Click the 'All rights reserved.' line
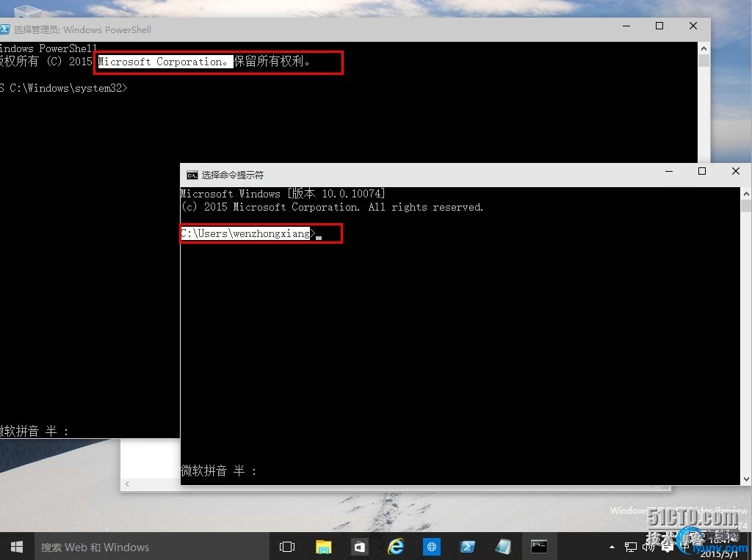Image resolution: width=752 pixels, height=560 pixels. (x=332, y=207)
